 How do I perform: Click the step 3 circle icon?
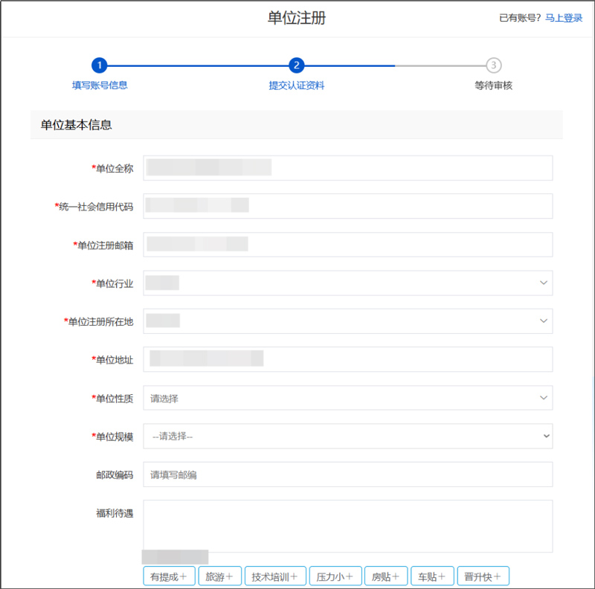(x=493, y=65)
